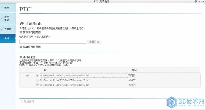This screenshot has width=206, height=110.
Task: Remove mac-B.dat source with minus icon
Action: 37,80
